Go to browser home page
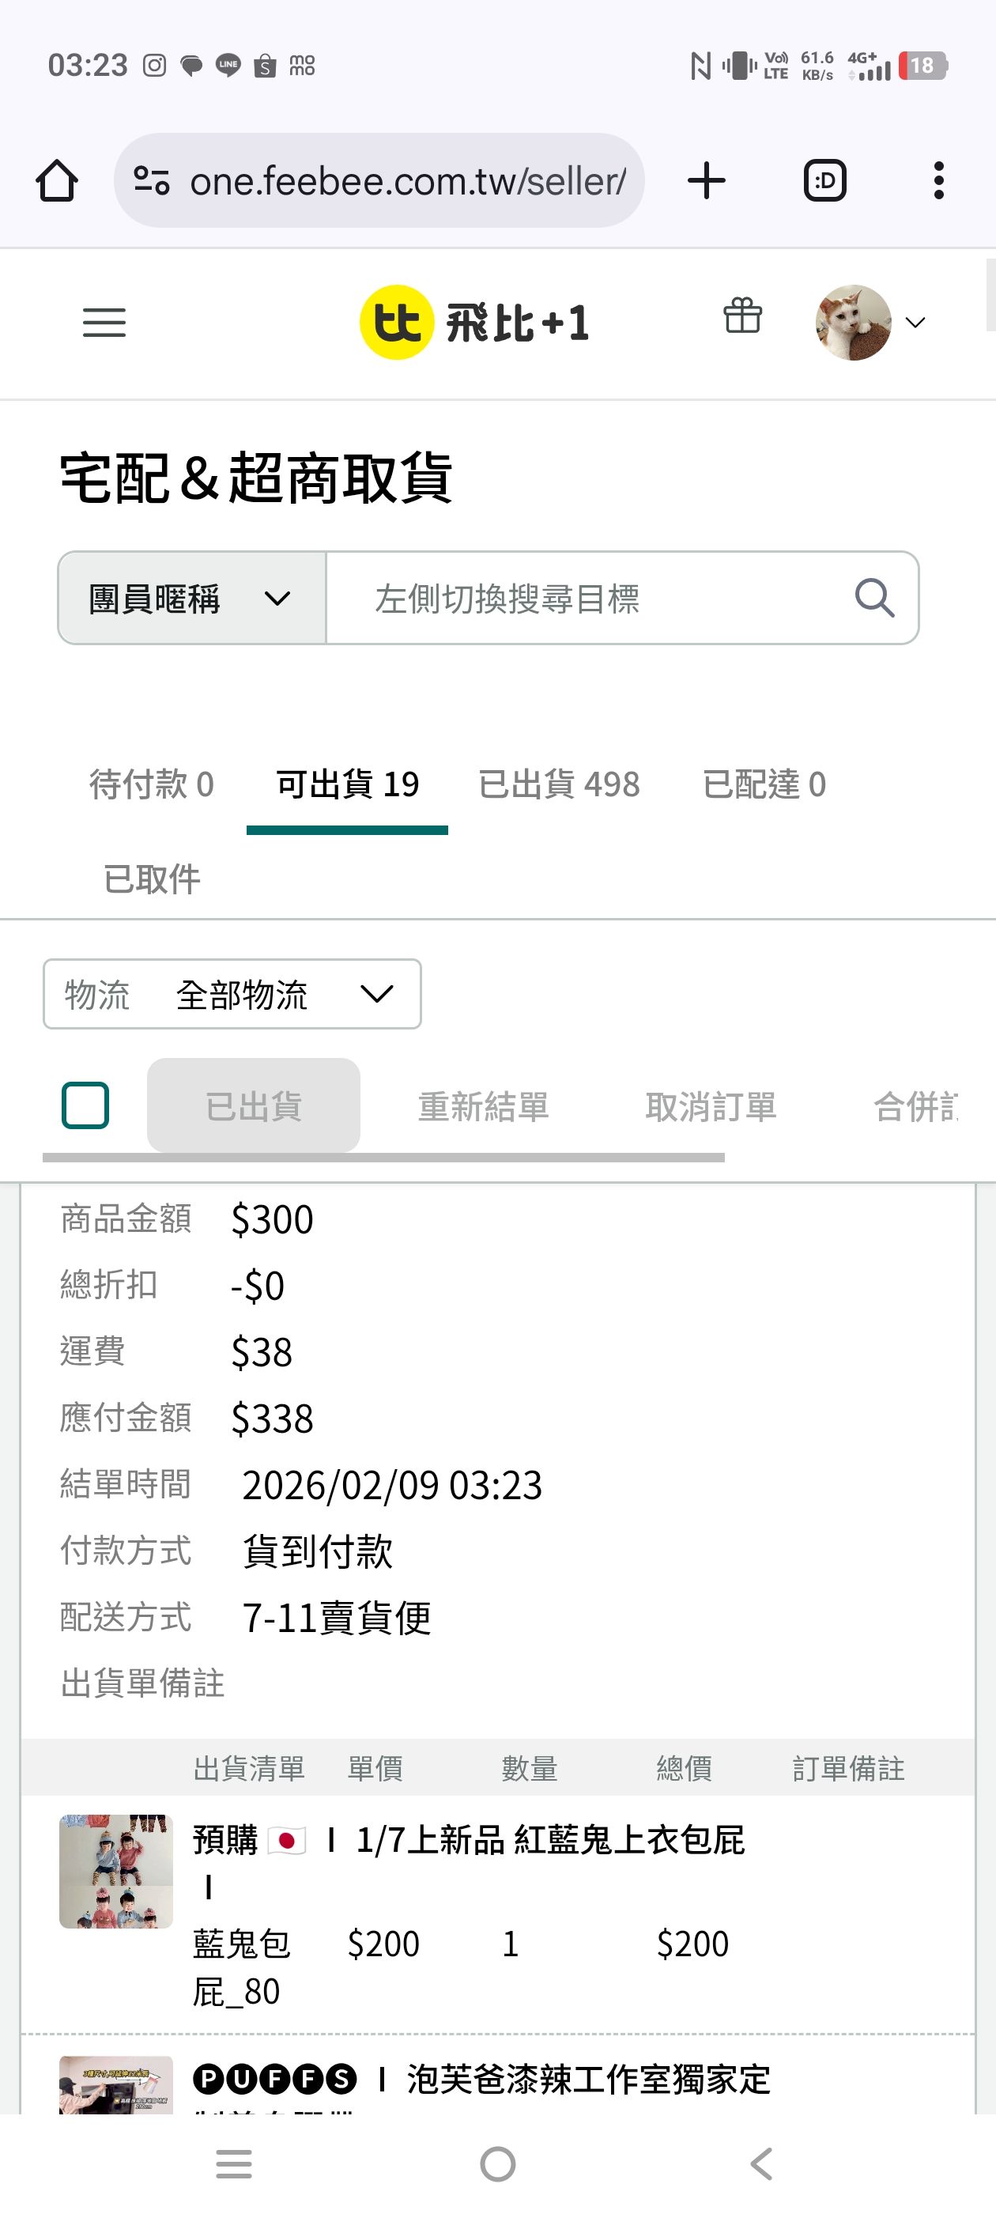The width and height of the screenshot is (996, 2214). [x=57, y=180]
